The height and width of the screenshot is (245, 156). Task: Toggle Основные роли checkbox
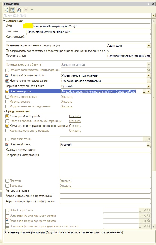pyautogui.click(x=7, y=92)
